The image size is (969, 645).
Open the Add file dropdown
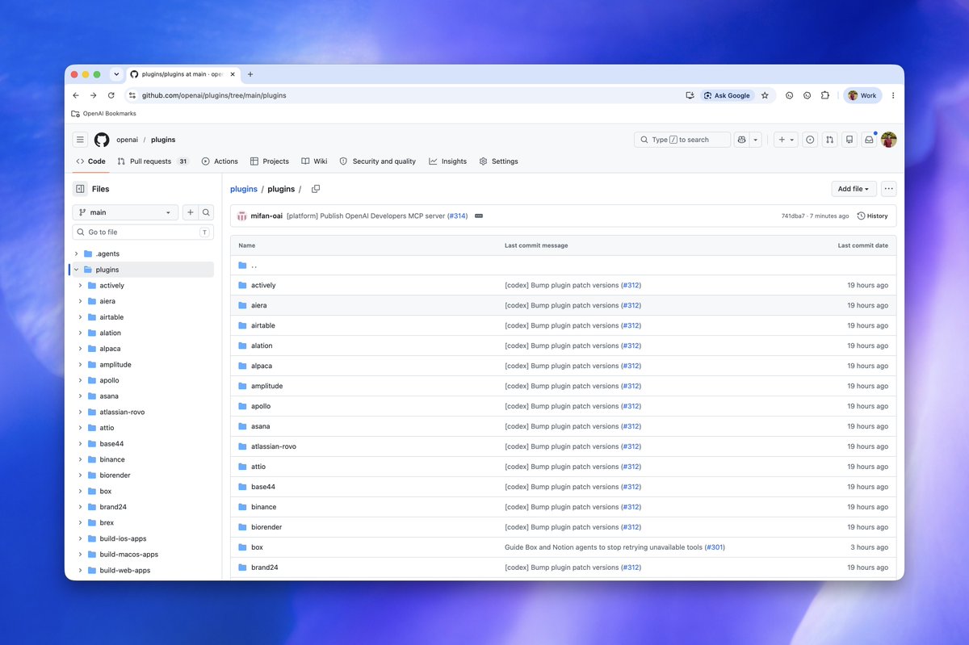click(854, 189)
